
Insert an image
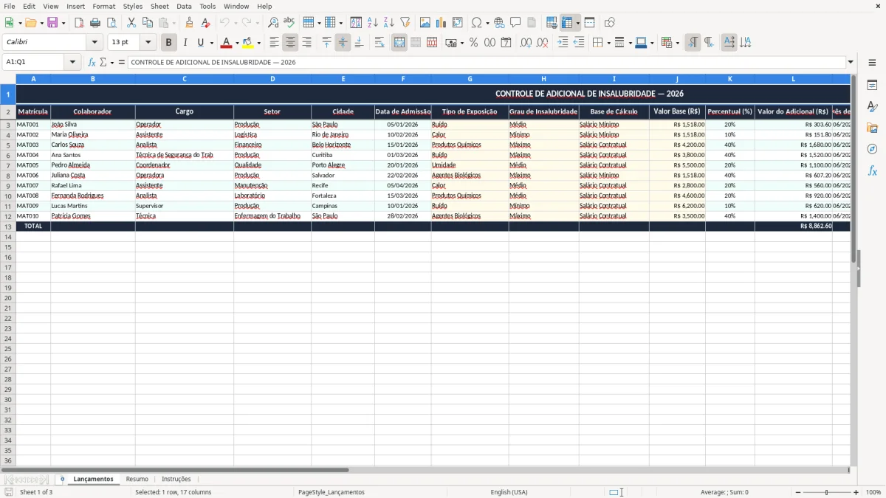[425, 23]
